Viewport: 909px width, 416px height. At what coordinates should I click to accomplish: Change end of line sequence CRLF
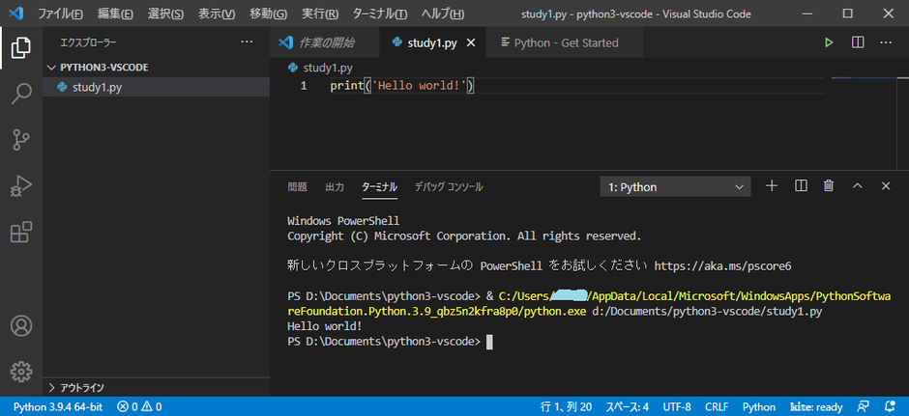click(718, 406)
